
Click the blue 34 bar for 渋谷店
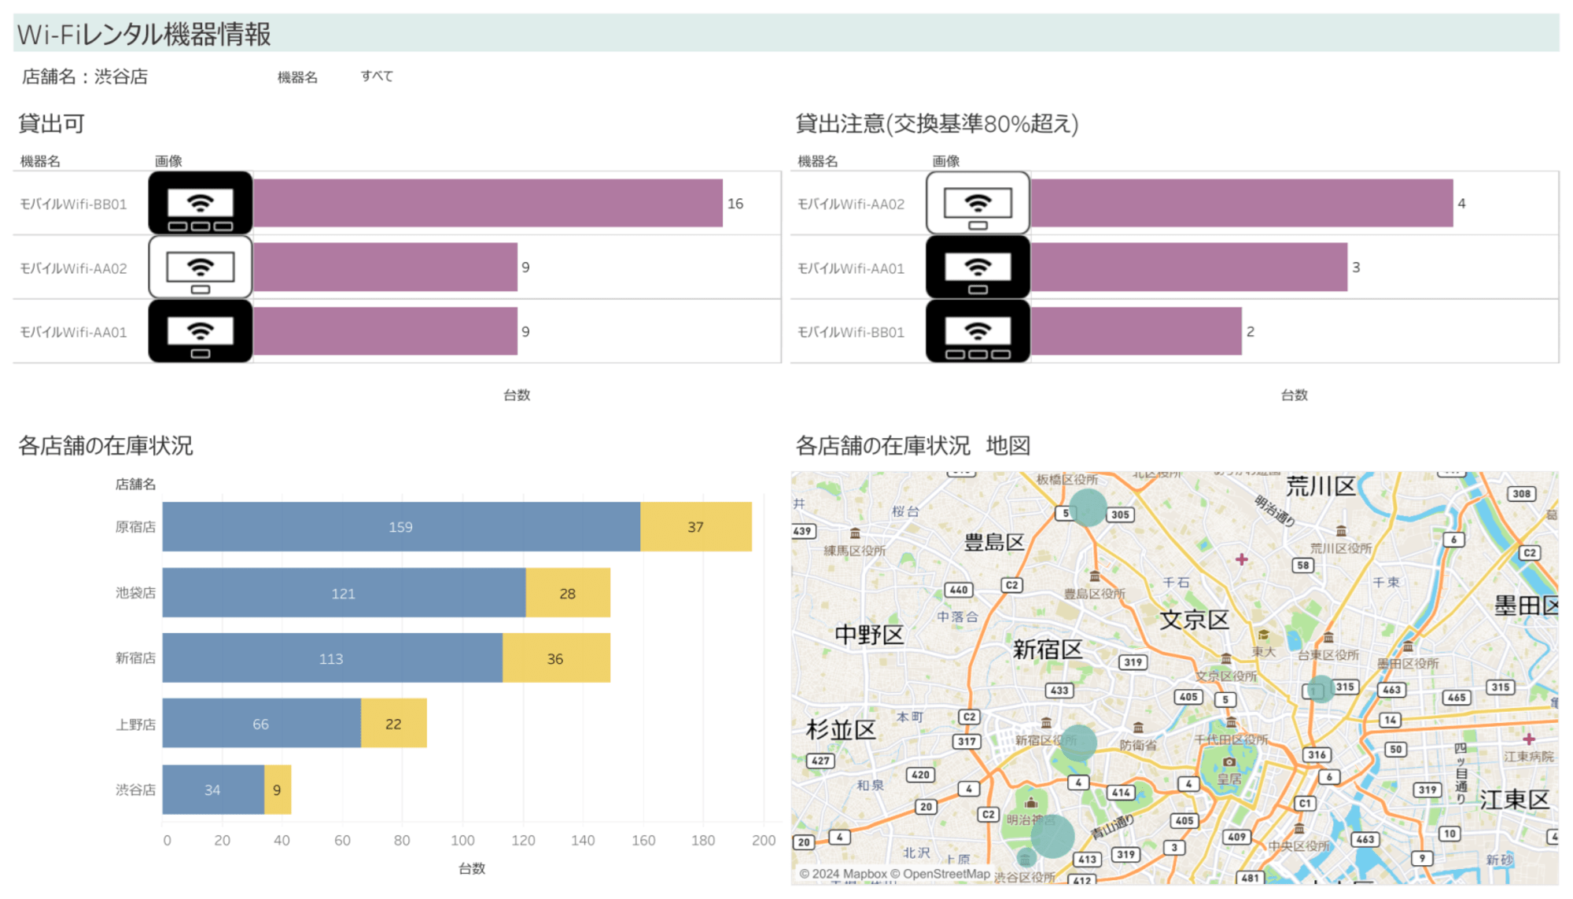(213, 790)
